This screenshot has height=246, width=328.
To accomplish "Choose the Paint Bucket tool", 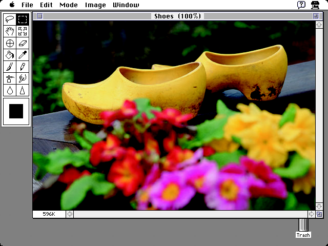I will pyautogui.click(x=9, y=55).
